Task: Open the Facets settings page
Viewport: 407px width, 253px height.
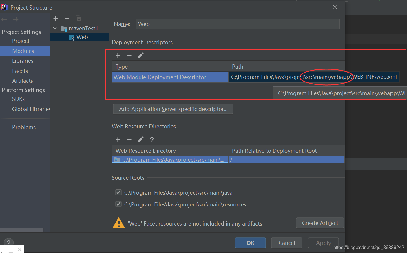Action: (20, 71)
